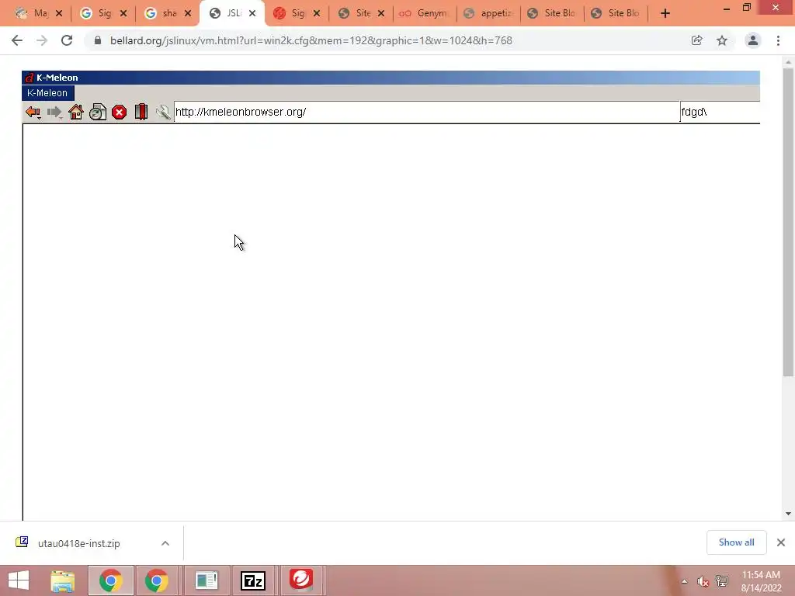
Task: Open downloaded file utau0418e-inst.zip
Action: 78,543
